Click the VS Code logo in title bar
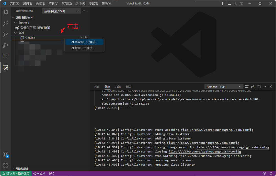276x176 pixels. point(4,3)
